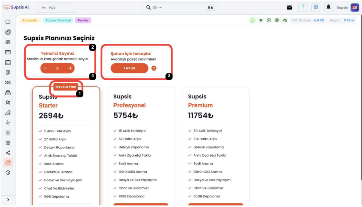Viewport: 362px width, 207px height.
Task: Click the Mevcut Plan badge
Action: pos(66,87)
